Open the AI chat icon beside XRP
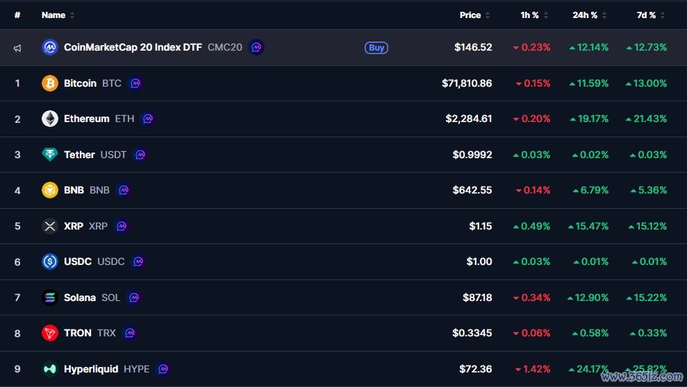687x387 pixels. (122, 226)
